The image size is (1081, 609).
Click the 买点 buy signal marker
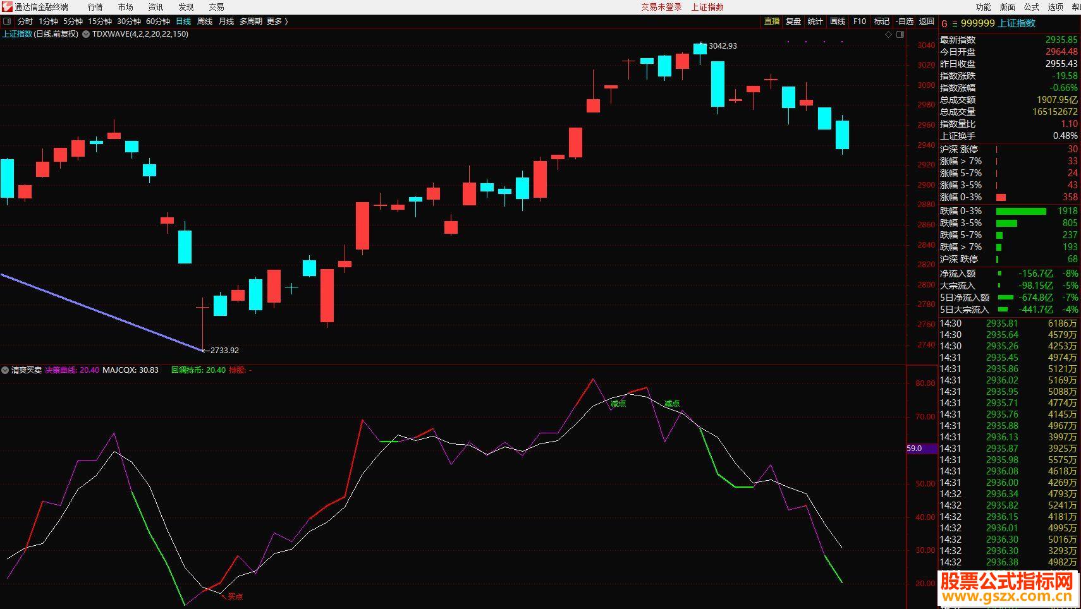pyautogui.click(x=235, y=596)
